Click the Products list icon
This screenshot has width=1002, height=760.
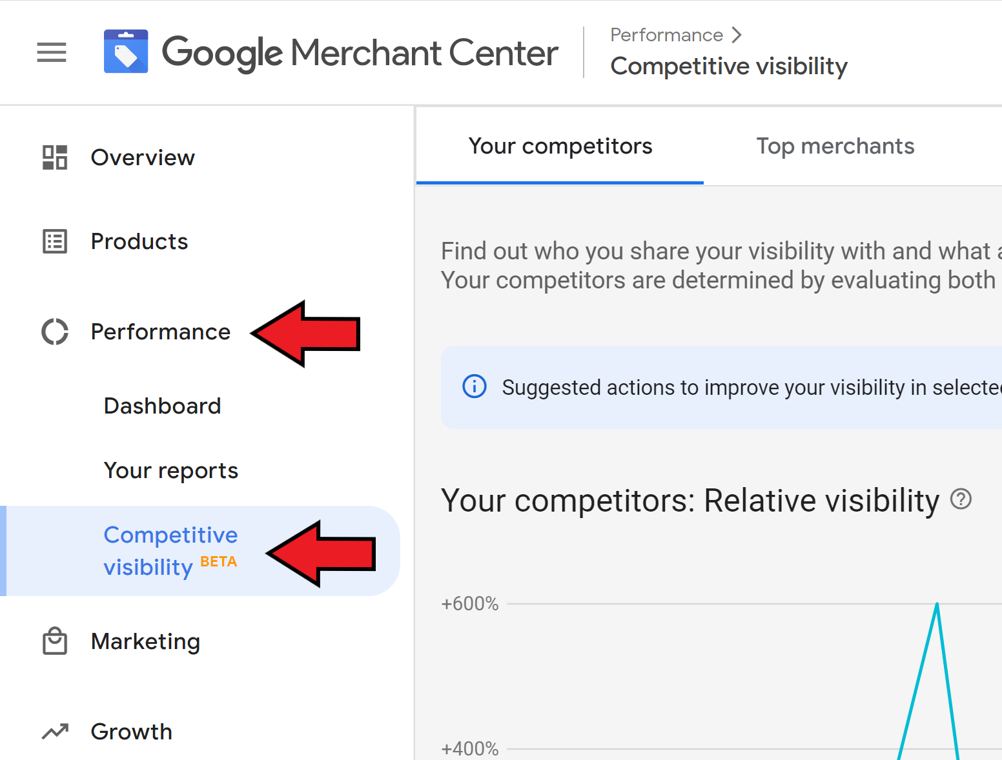pos(55,241)
